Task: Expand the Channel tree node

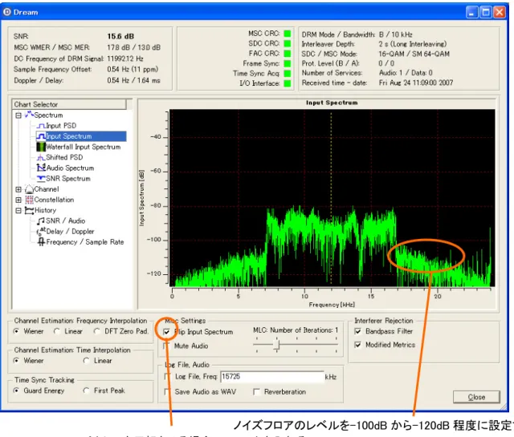Action: click(18, 189)
